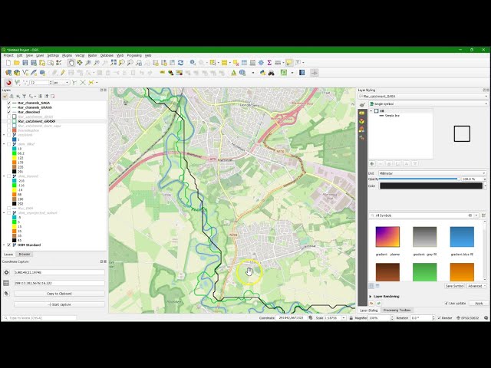The height and width of the screenshot is (368, 491).
Task: Open the Advanced dropdown button
Action: coord(476,286)
